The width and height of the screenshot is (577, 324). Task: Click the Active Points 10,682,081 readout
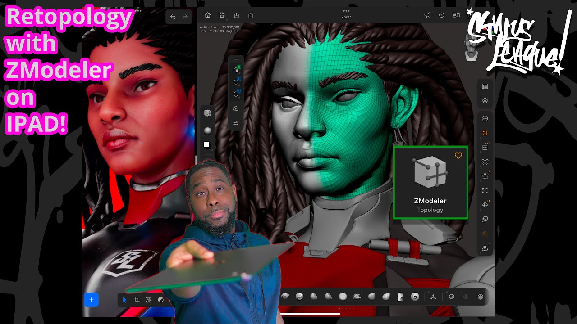coord(220,27)
